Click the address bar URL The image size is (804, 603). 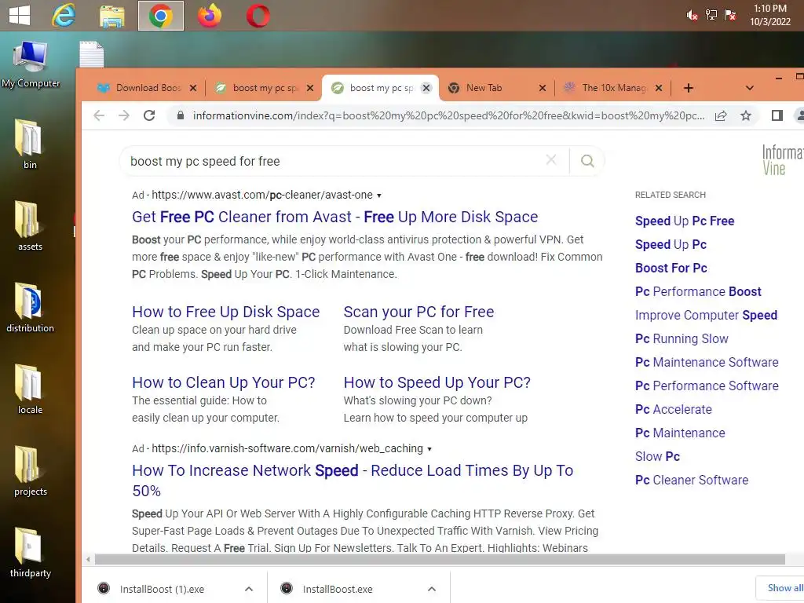pos(448,116)
